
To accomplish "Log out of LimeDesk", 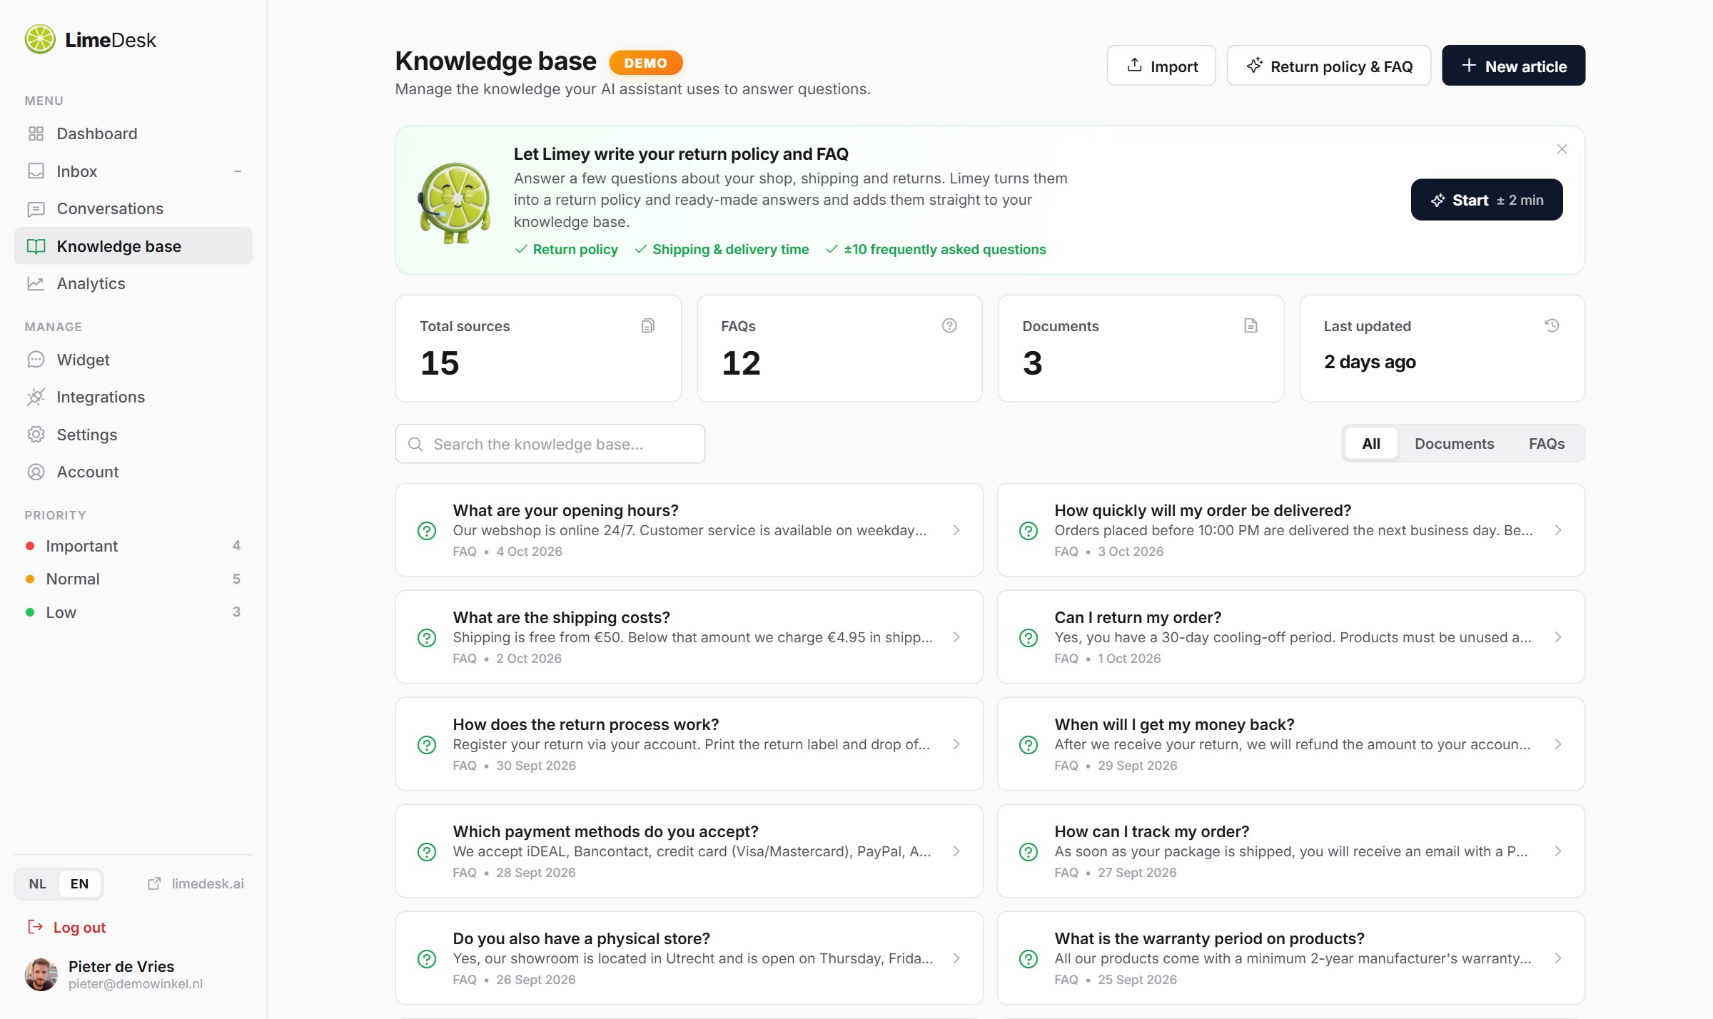I will click(66, 928).
